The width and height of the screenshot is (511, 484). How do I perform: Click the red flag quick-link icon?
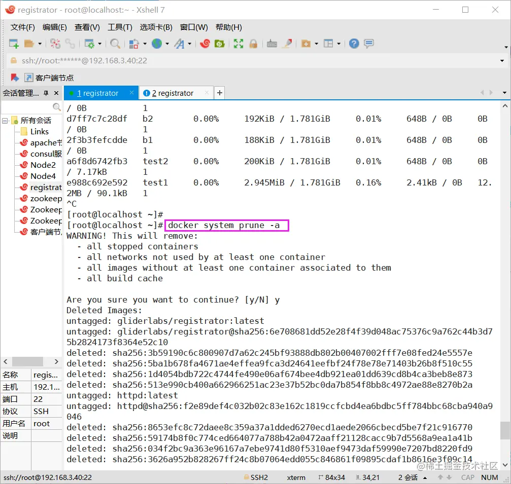15,78
